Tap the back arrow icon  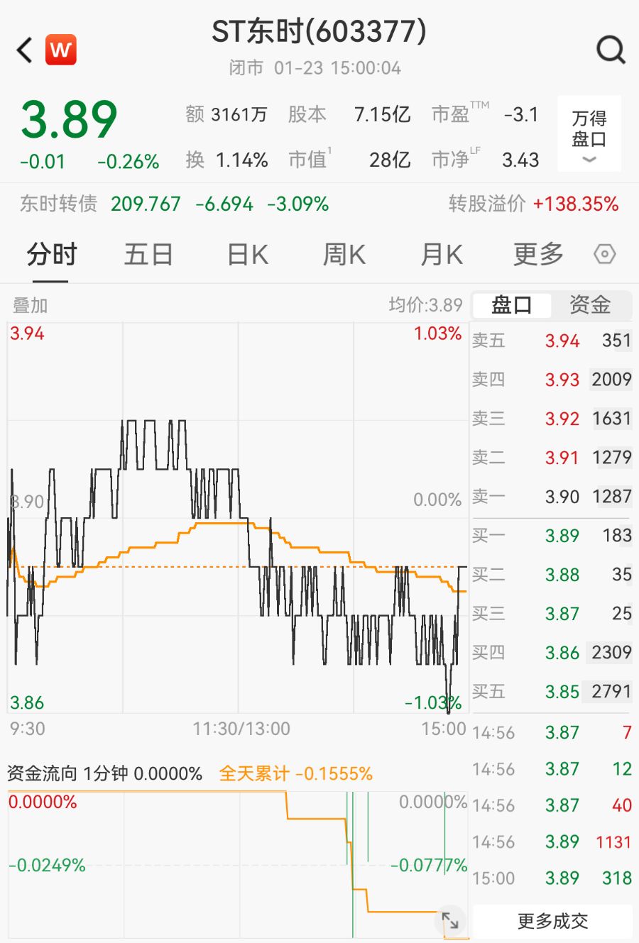click(x=25, y=50)
